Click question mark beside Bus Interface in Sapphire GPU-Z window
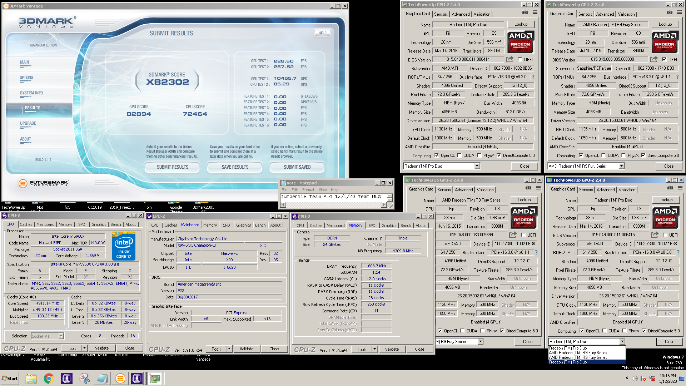 677,77
